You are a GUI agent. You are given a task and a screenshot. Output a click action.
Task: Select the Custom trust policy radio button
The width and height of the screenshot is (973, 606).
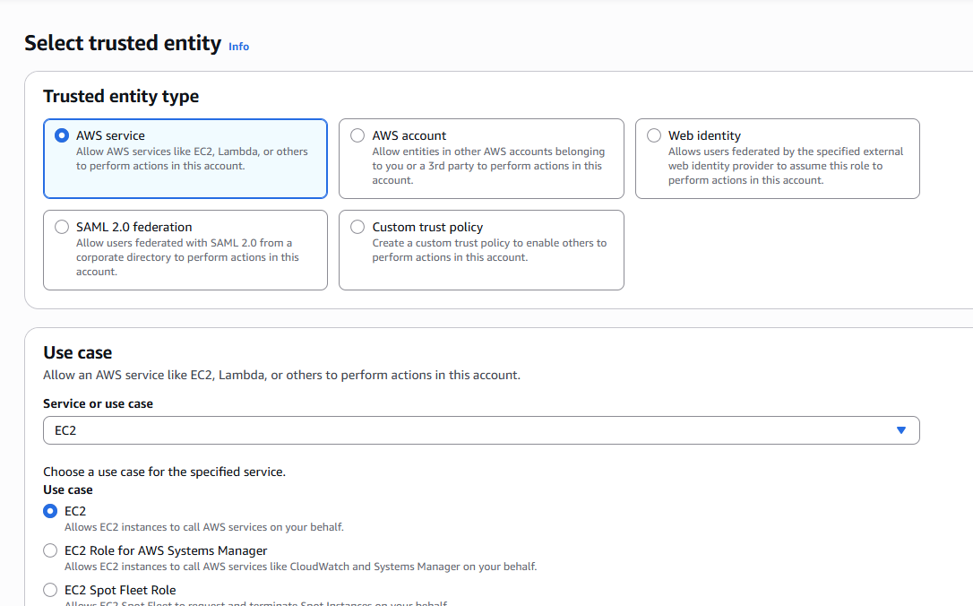[357, 227]
